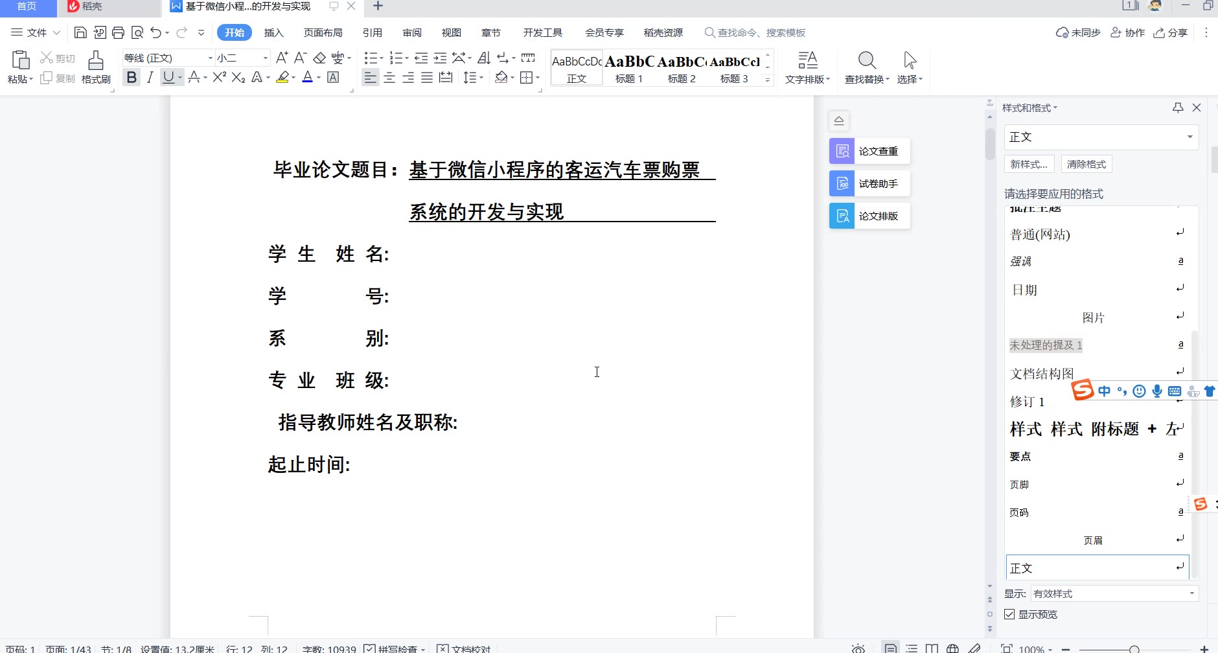Apply the 标题 1 style from gallery
The height and width of the screenshot is (653, 1218).
tap(629, 68)
